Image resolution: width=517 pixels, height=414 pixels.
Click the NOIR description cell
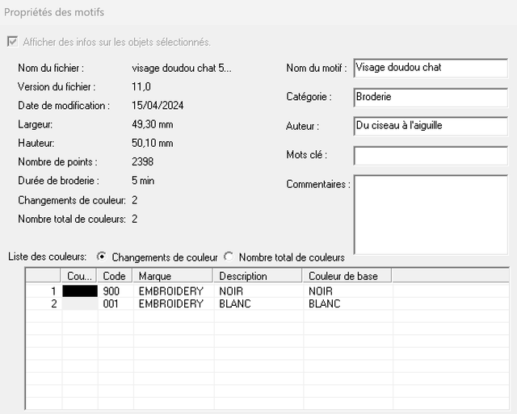232,291
